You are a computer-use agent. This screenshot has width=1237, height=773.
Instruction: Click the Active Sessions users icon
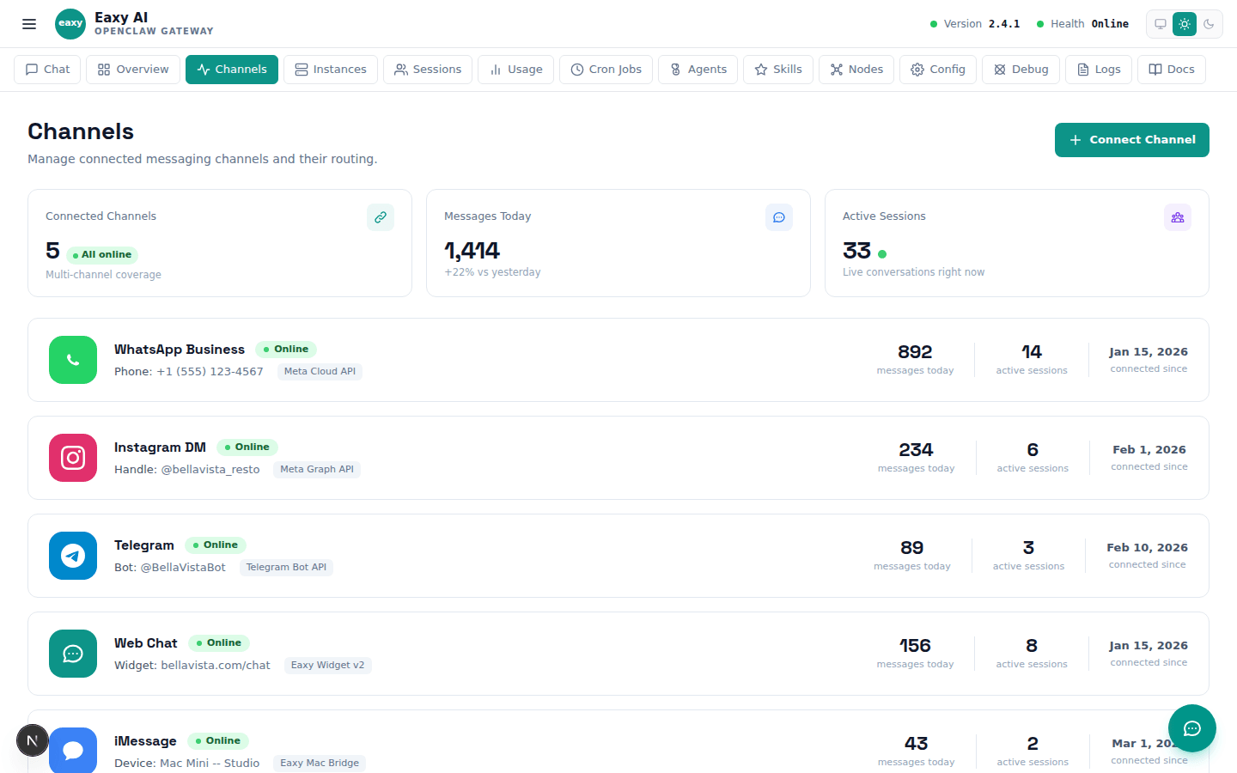[x=1178, y=217]
